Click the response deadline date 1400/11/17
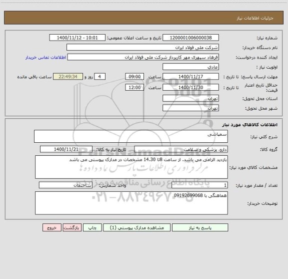288x279 pixels. pos(190,77)
